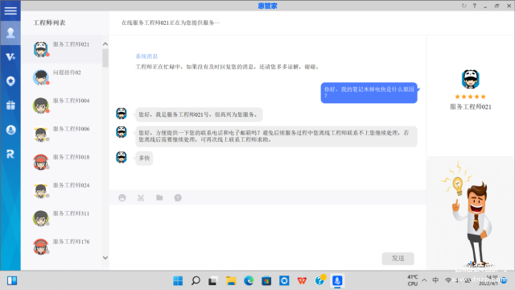Open the hamburger menu in the sidebar
The height and width of the screenshot is (290, 515).
(x=10, y=10)
